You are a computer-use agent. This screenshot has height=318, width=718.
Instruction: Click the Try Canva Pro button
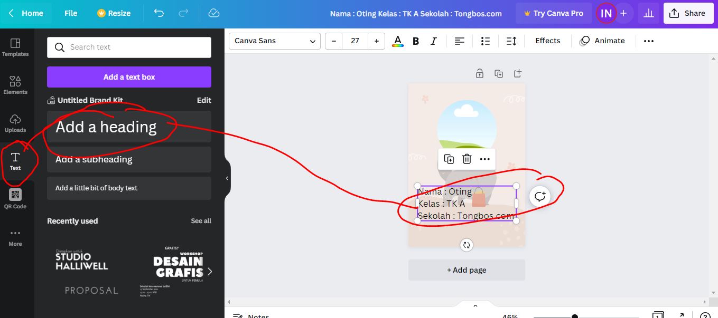pos(553,13)
